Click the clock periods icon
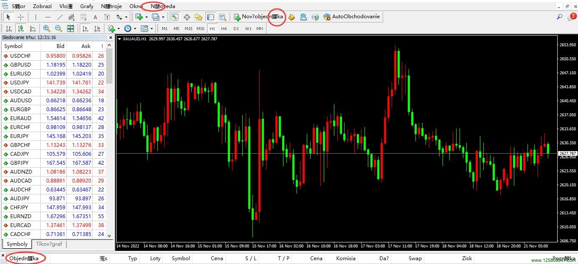Image resolution: width=578 pixels, height=264 pixels. pos(128,28)
